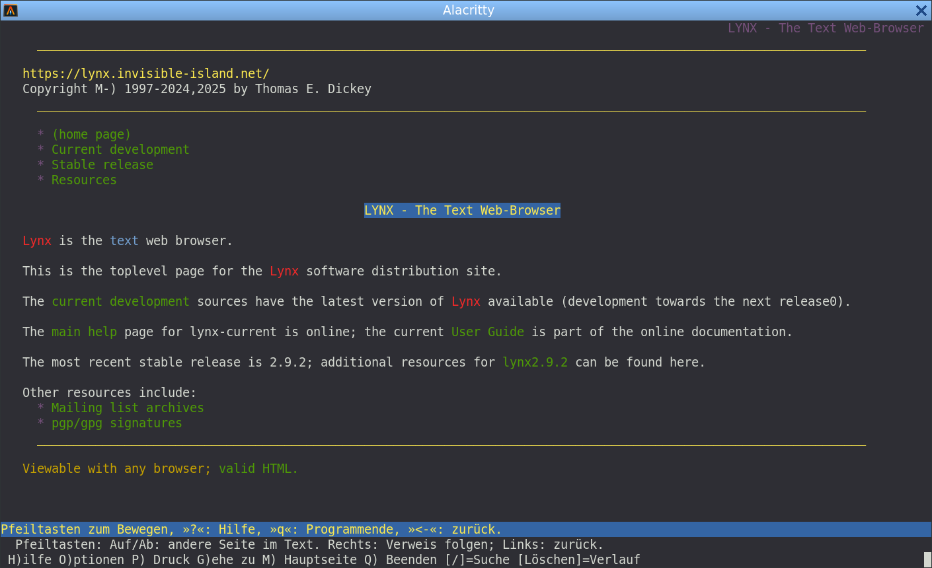
Task: Click the 'current development' link in paragraph
Action: coord(120,301)
